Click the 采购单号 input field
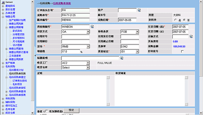The image size is (203, 115). pos(76,15)
